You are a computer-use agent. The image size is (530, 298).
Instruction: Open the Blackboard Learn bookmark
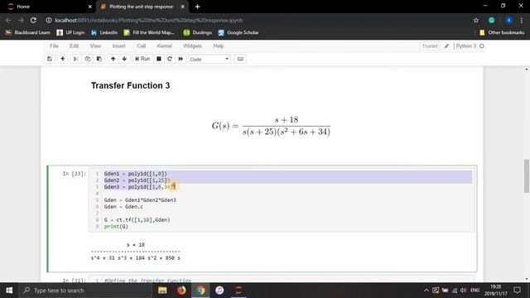point(28,32)
